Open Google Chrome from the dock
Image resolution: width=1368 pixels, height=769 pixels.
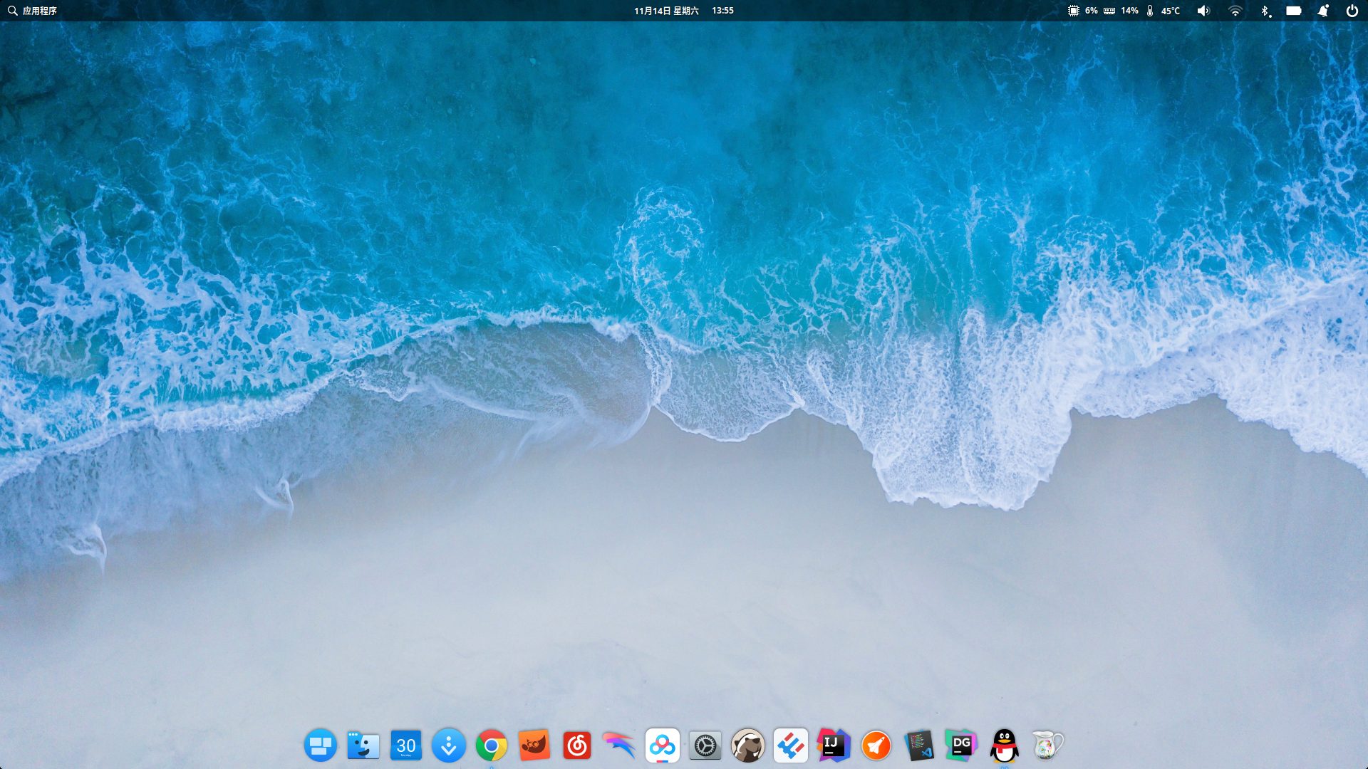pos(491,746)
